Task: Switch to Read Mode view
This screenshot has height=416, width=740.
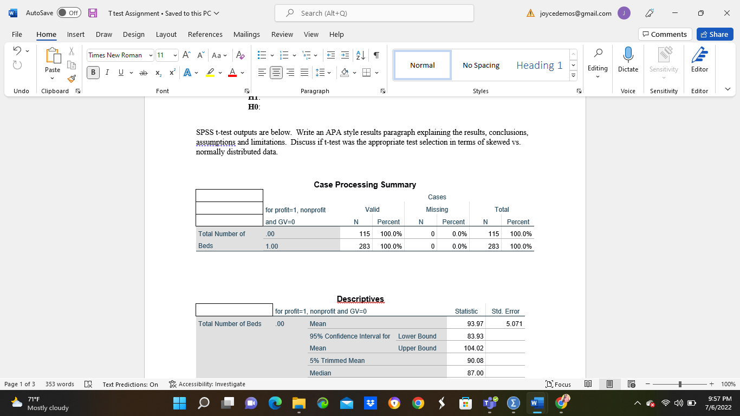Action: click(589, 384)
